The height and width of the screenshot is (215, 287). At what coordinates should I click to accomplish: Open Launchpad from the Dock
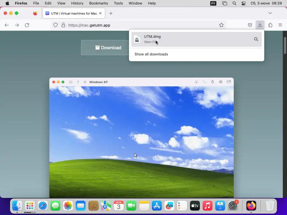tap(30, 206)
